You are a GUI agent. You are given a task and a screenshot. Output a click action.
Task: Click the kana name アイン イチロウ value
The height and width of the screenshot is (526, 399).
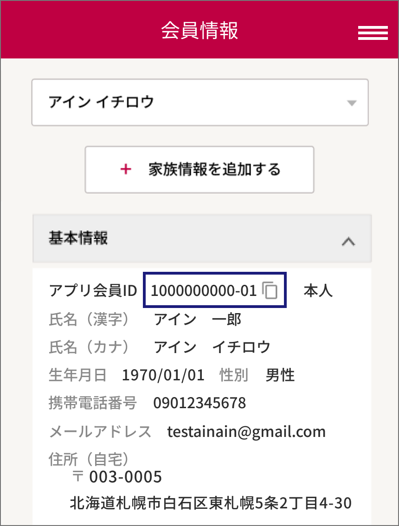pyautogui.click(x=212, y=347)
